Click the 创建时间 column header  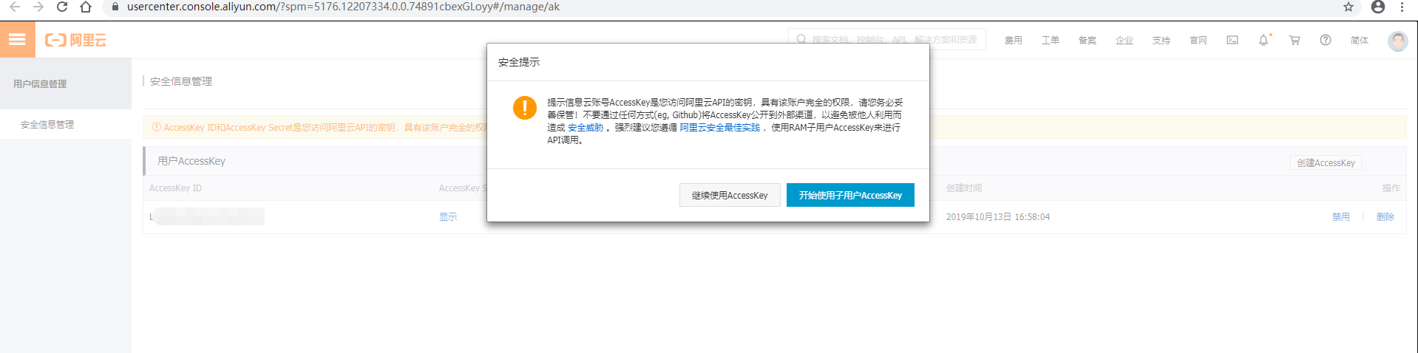pos(964,188)
